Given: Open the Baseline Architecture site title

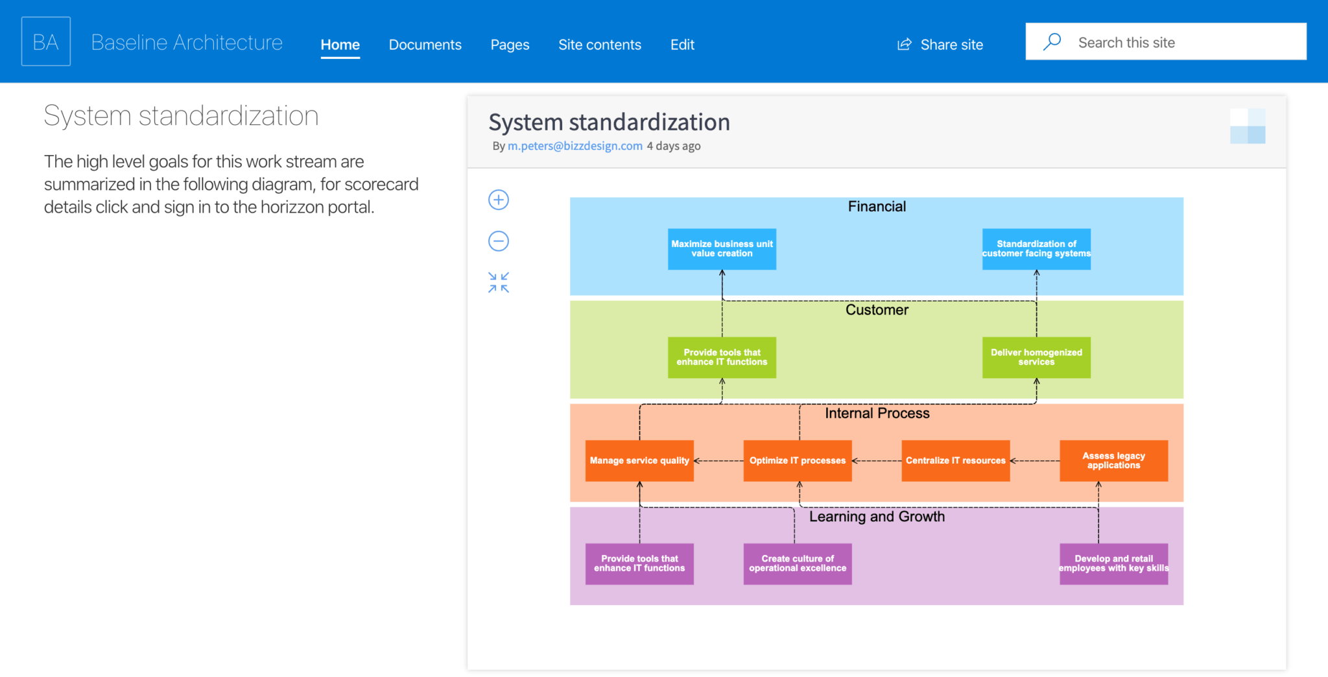Looking at the screenshot, I should pos(187,42).
